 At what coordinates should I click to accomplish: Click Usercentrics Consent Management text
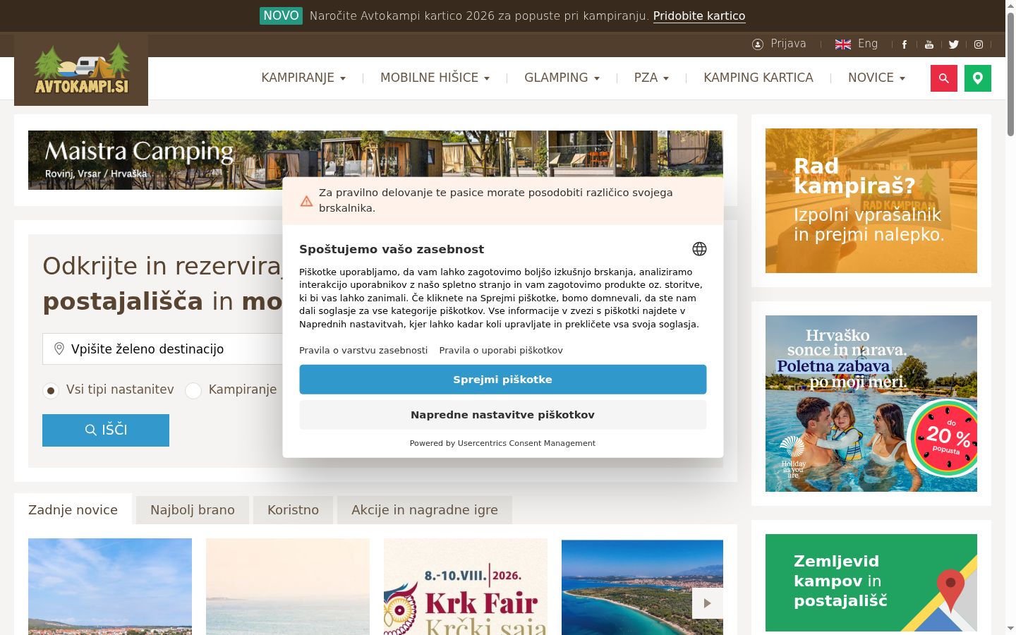click(526, 443)
